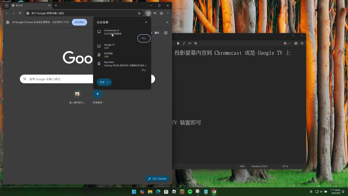Stop casting to Chromecast v2
The width and height of the screenshot is (348, 196).
click(x=144, y=38)
